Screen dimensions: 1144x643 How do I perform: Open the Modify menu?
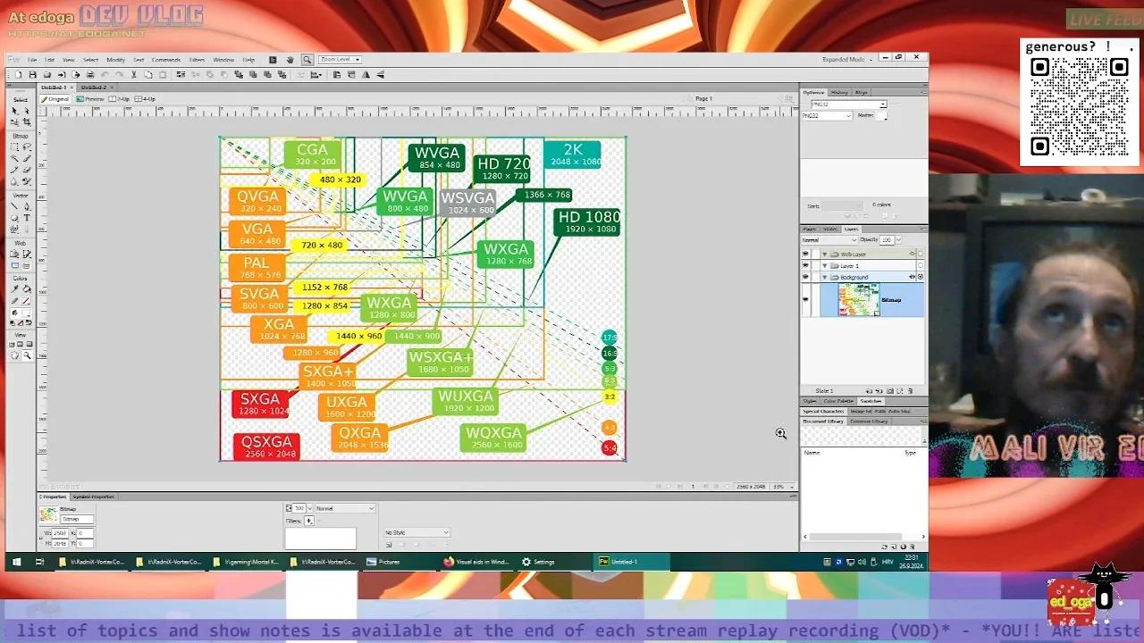pos(116,60)
